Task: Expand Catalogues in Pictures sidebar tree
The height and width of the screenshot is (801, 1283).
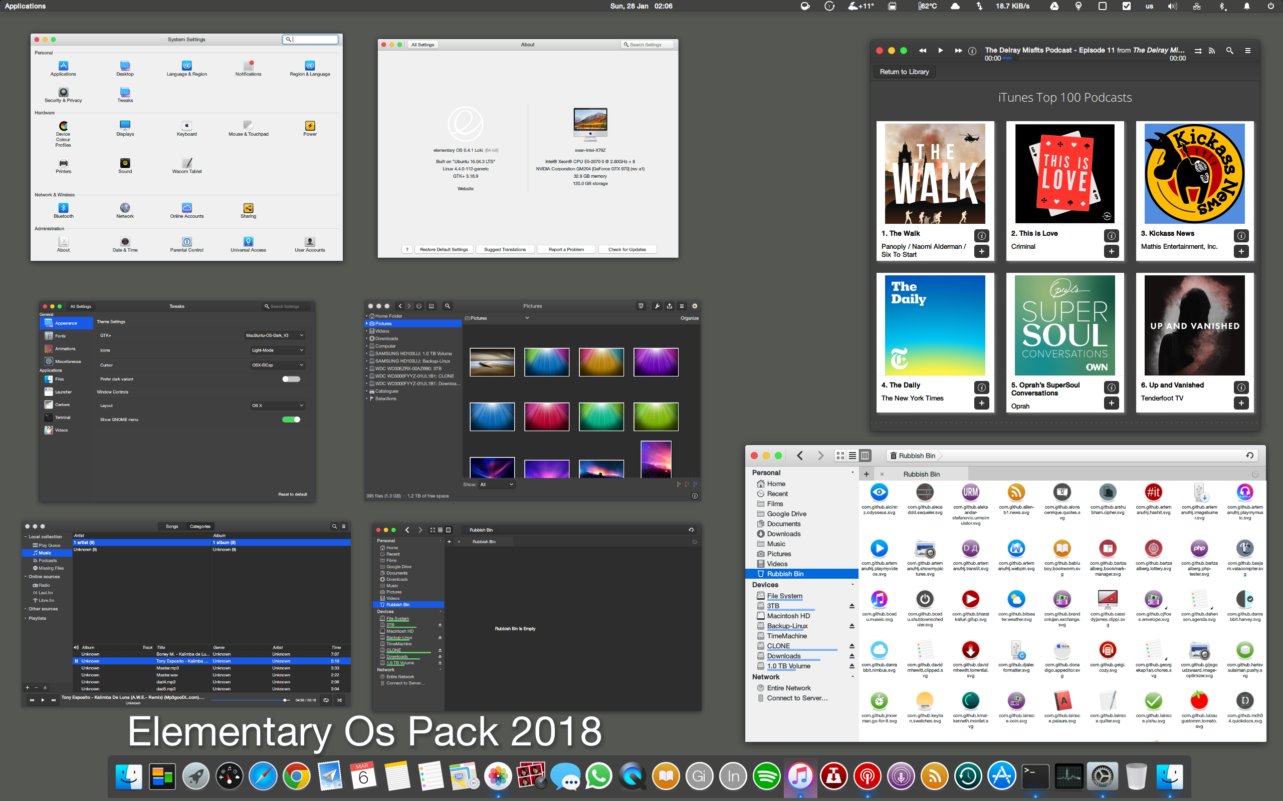Action: click(x=366, y=391)
